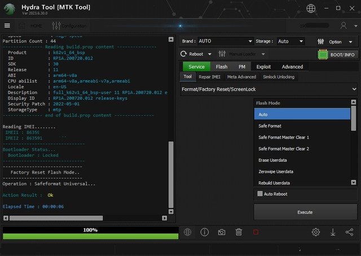
Task: Click the Action Result Ok log line
Action: point(28,195)
